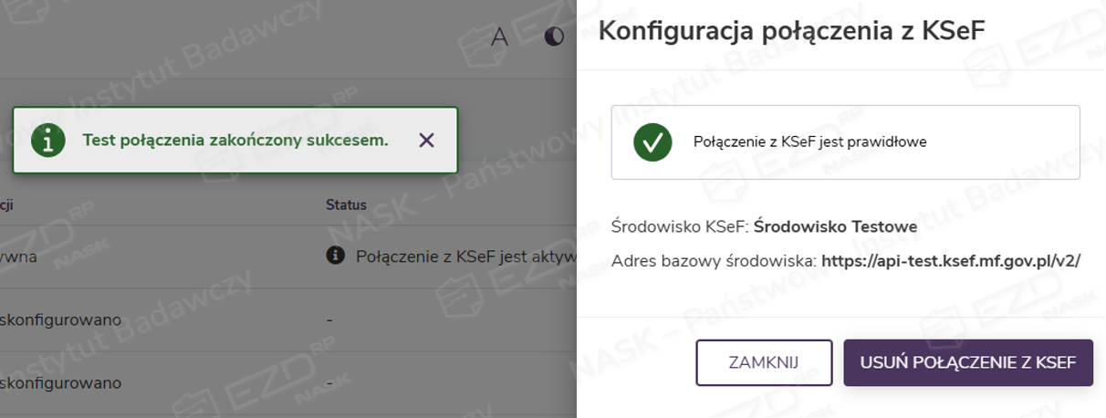The image size is (1106, 418).
Task: Click the "Połączenie z KSeF jest prawidłowe" message
Action: [x=809, y=142]
